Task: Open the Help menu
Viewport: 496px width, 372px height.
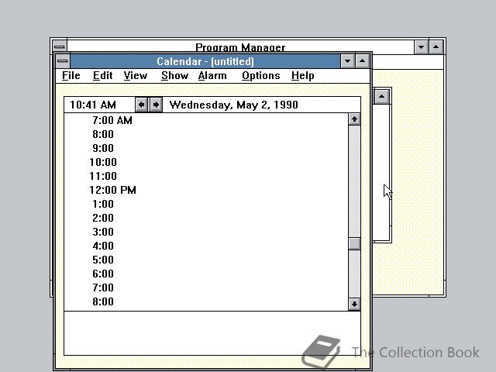Action: [x=303, y=76]
